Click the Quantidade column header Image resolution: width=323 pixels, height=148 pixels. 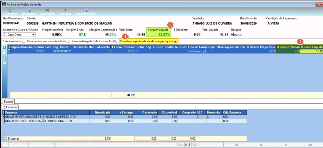100,112
